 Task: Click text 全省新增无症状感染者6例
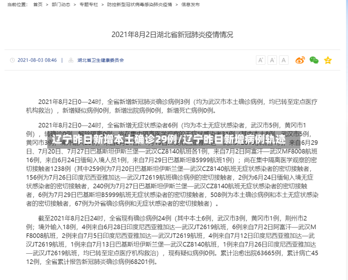click(x=143, y=125)
